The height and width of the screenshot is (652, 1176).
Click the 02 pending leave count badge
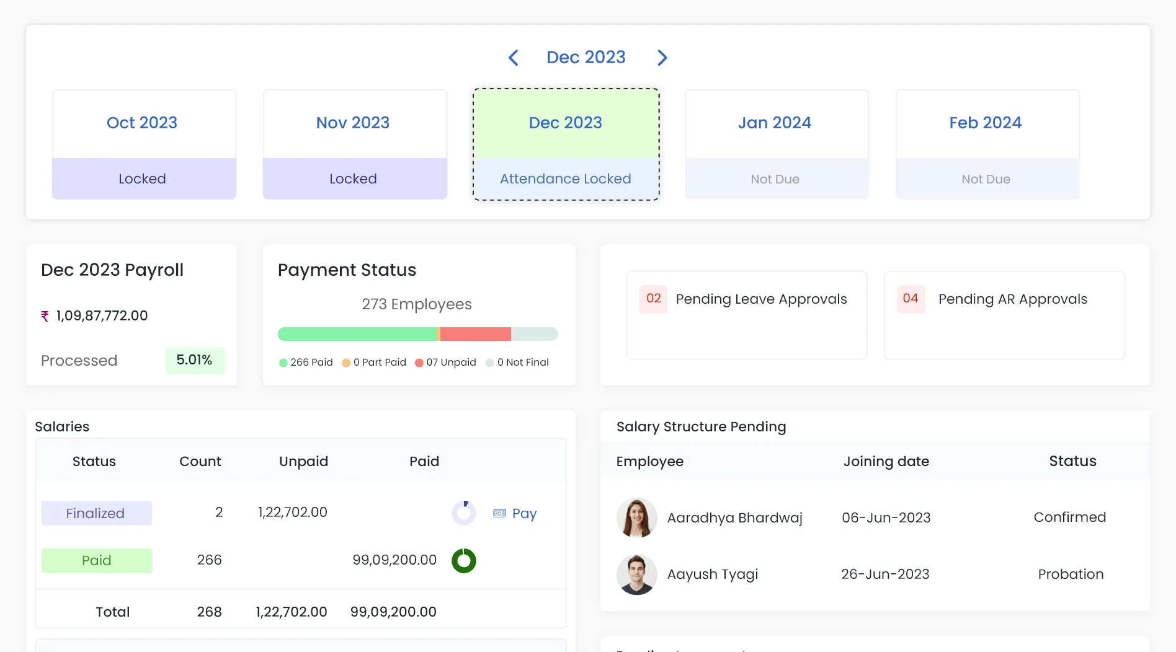653,299
